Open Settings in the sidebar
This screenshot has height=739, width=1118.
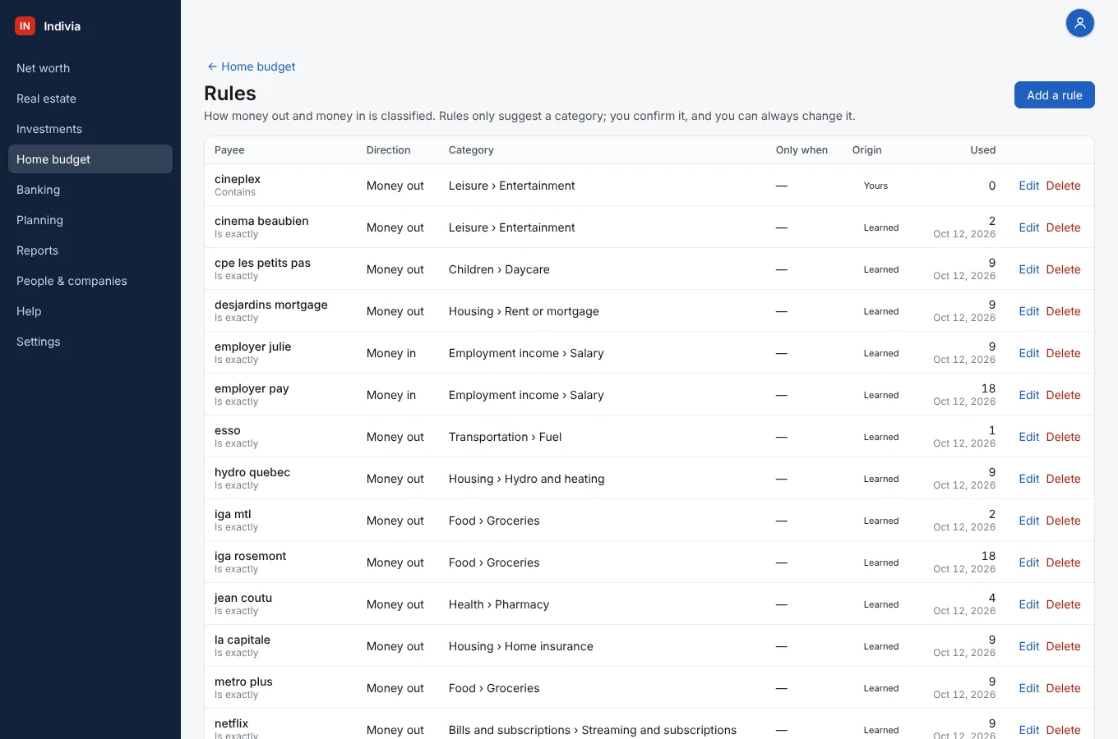point(90,342)
